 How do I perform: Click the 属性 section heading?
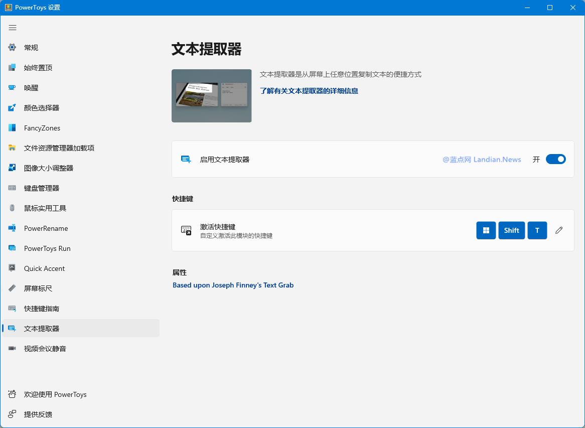click(180, 273)
